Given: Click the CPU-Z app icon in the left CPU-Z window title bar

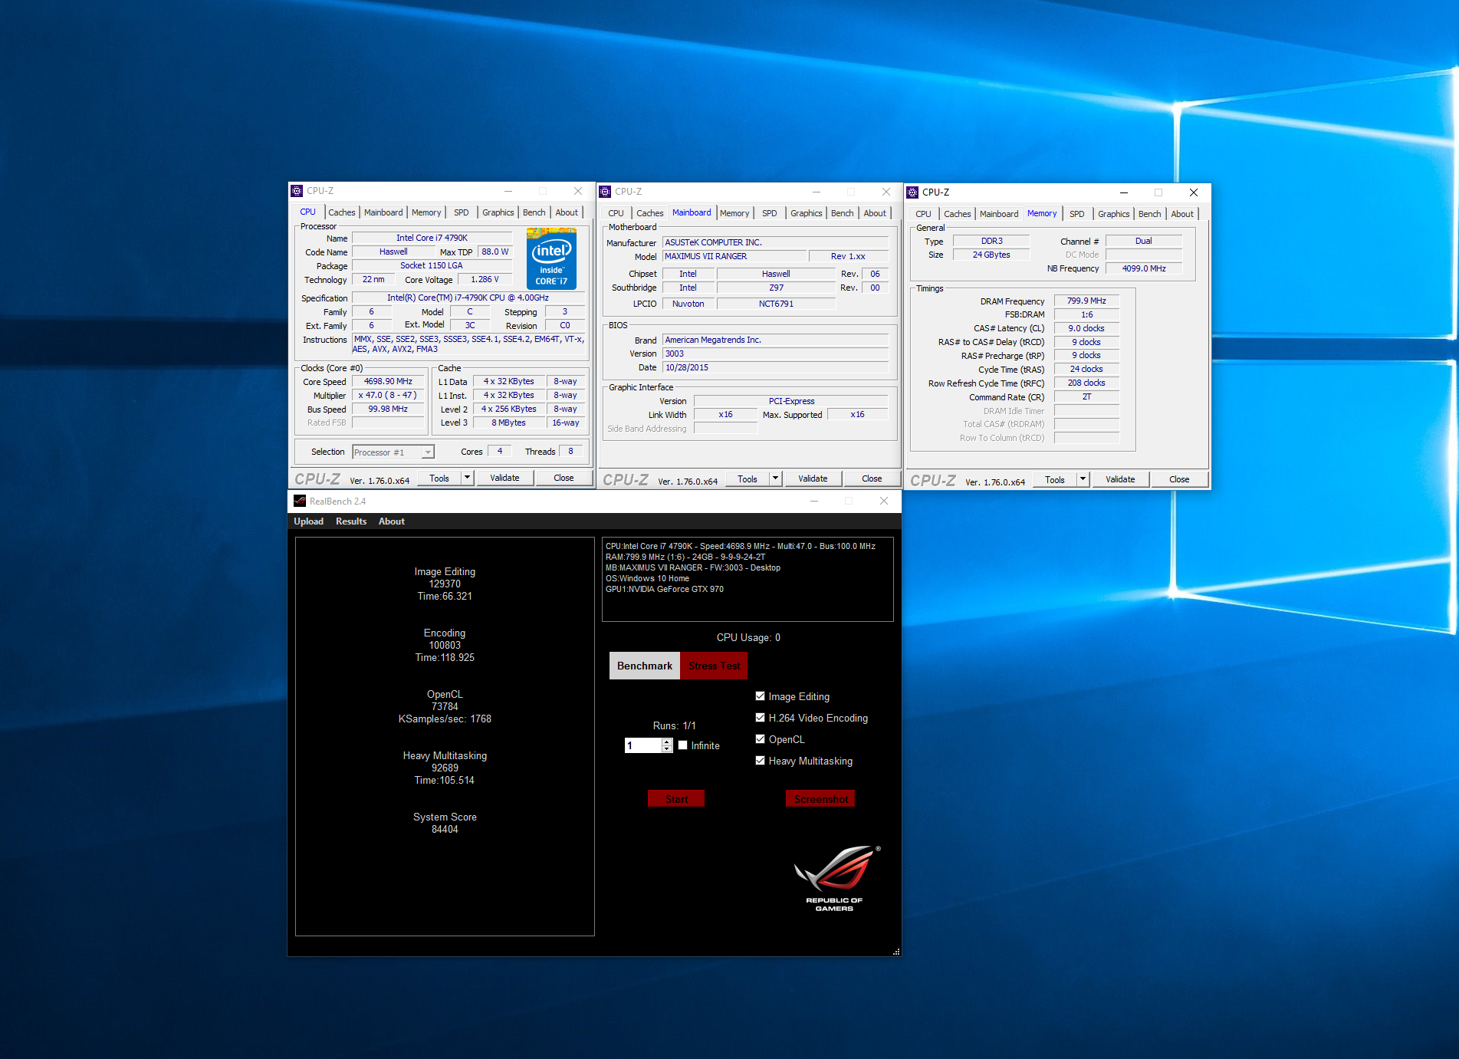Looking at the screenshot, I should pos(297,191).
